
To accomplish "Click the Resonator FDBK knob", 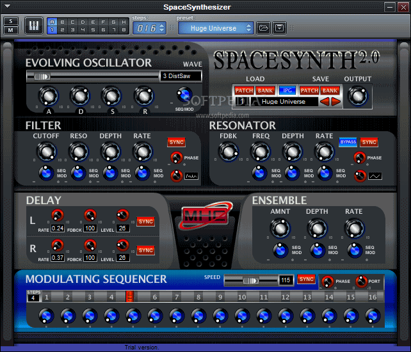I will (229, 152).
